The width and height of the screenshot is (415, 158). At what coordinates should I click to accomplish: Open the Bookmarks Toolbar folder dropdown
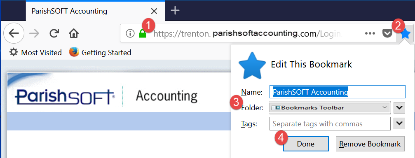[x=330, y=107]
